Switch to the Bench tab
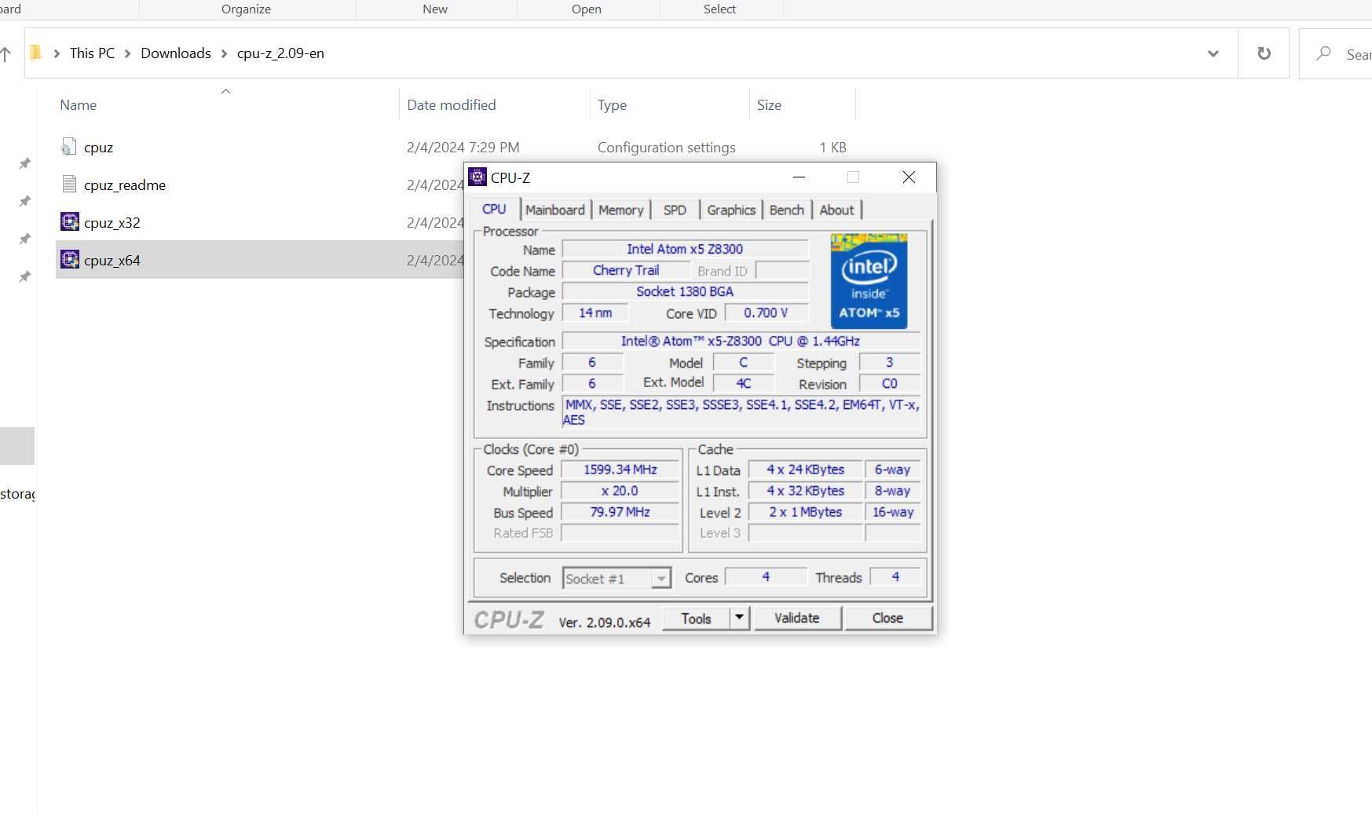The height and width of the screenshot is (815, 1372). point(786,210)
